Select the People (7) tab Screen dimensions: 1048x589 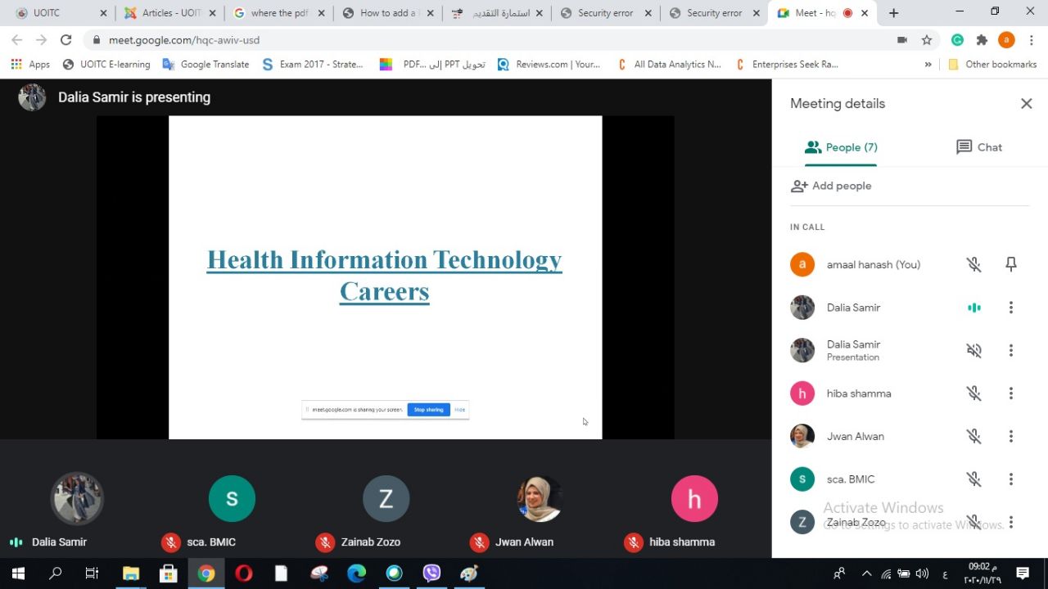[x=841, y=147]
